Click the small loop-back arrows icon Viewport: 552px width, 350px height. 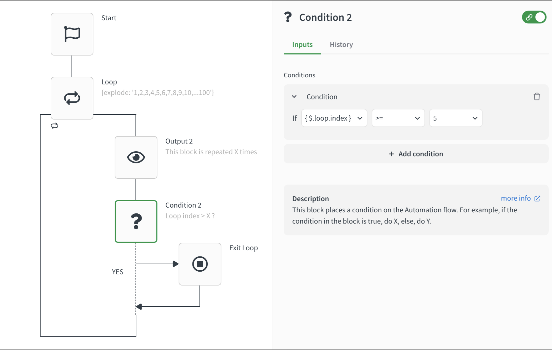pyautogui.click(x=54, y=126)
